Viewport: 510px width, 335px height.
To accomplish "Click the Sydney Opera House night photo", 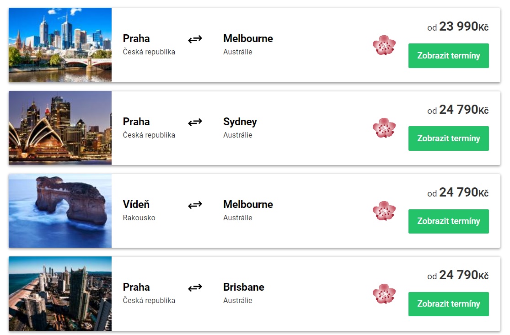I will coord(60,128).
